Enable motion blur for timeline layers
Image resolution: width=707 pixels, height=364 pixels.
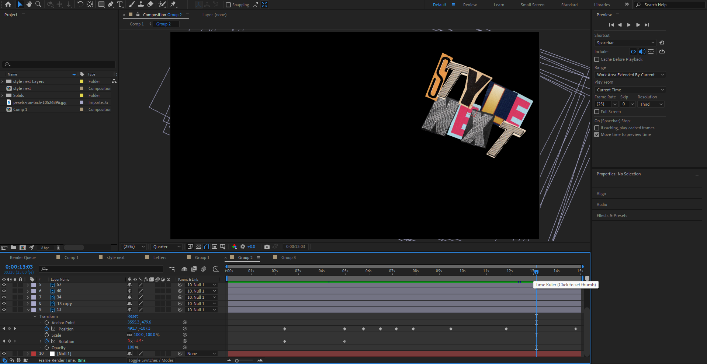(x=204, y=269)
